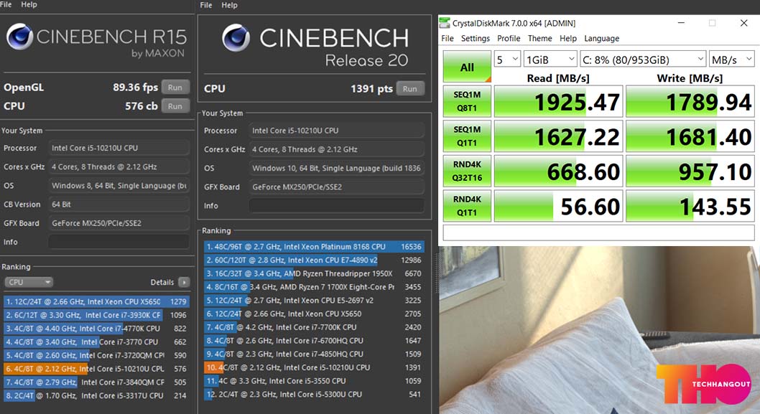Click the Info field in Cinebench R20
This screenshot has width=760, height=414.
pos(336,206)
